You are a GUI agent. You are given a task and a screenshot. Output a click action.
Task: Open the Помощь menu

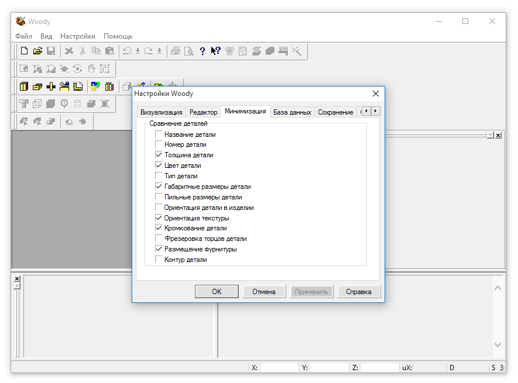click(118, 36)
